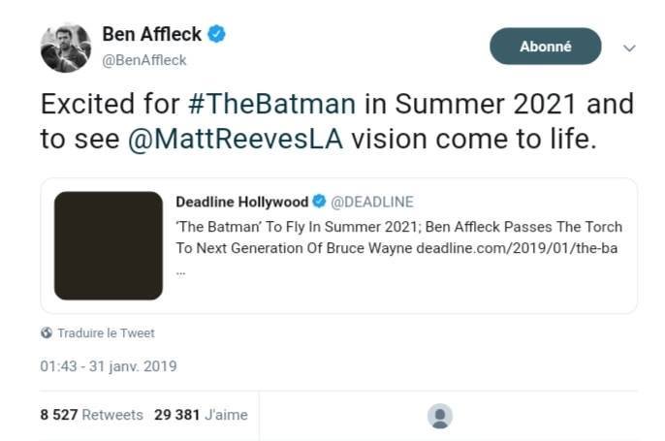
Task: Open the dark quoted tweet thumbnail
Action: pyautogui.click(x=109, y=245)
